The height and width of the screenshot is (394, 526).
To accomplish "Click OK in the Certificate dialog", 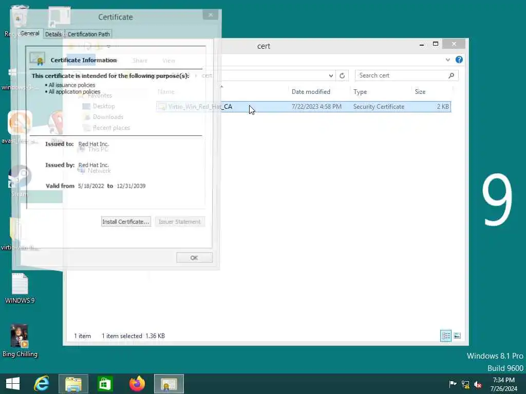I will [194, 258].
